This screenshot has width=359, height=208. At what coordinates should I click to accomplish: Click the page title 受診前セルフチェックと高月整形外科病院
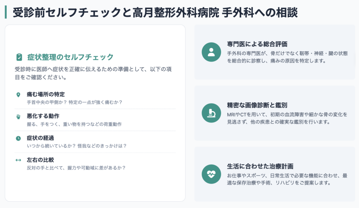116,12
